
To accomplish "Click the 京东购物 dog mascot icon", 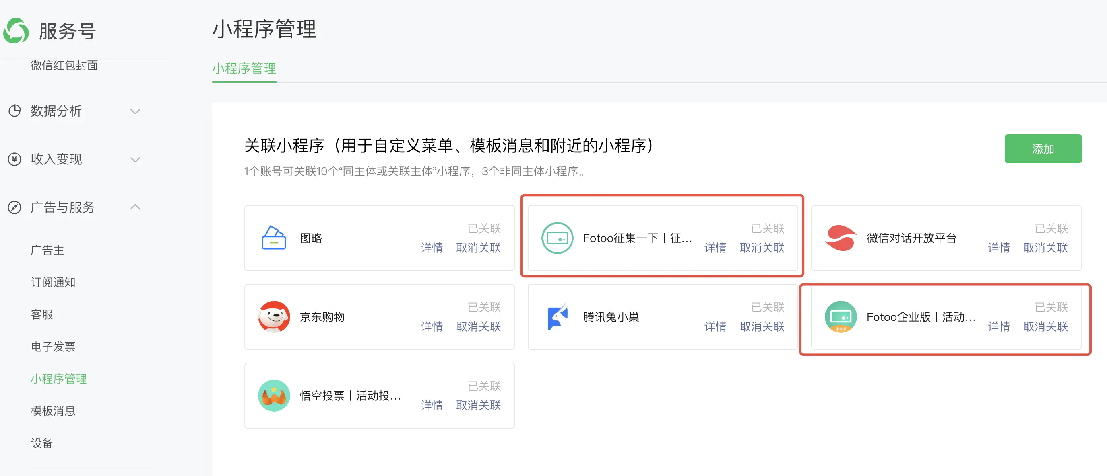I will pos(274,317).
